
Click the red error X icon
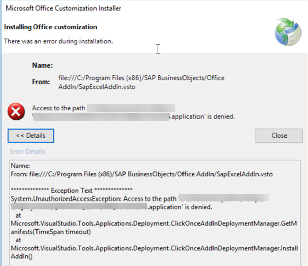(x=16, y=112)
